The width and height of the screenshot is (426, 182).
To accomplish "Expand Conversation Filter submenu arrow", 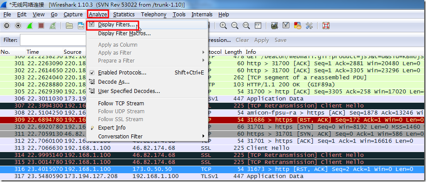I will (203, 136).
